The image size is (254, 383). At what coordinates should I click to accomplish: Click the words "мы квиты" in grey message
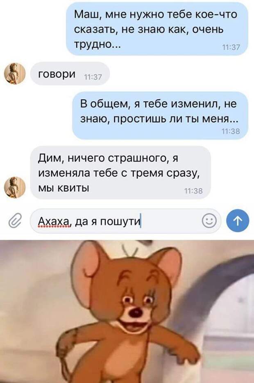63,188
